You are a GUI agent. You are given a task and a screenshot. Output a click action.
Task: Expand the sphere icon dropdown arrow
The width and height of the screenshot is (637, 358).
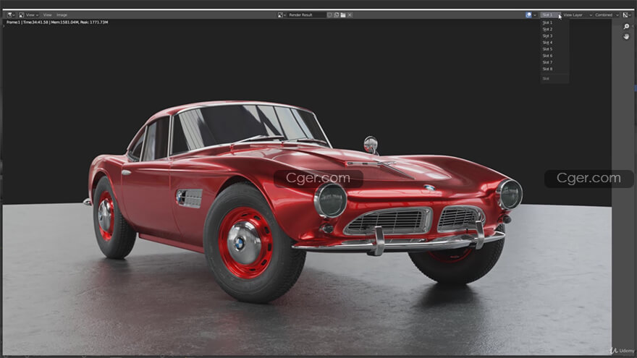535,15
